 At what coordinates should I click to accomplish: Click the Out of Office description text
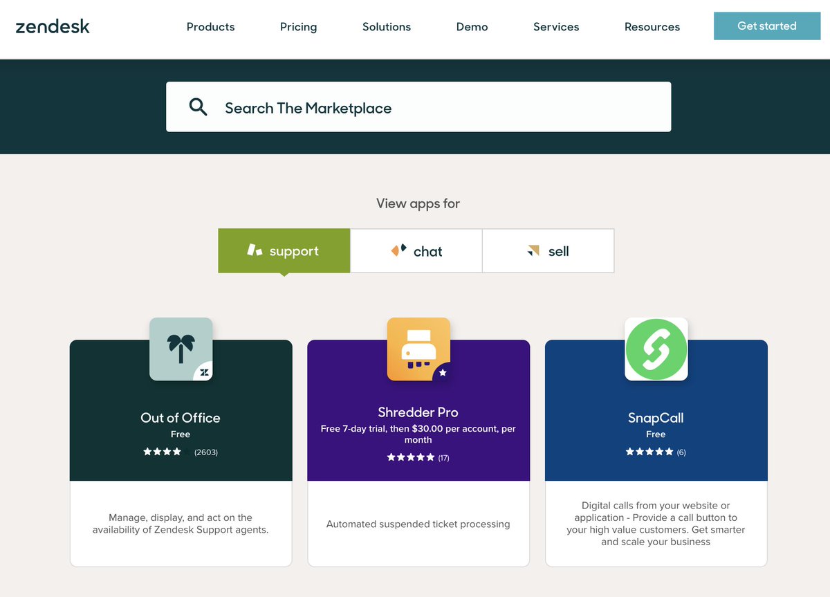pyautogui.click(x=181, y=524)
